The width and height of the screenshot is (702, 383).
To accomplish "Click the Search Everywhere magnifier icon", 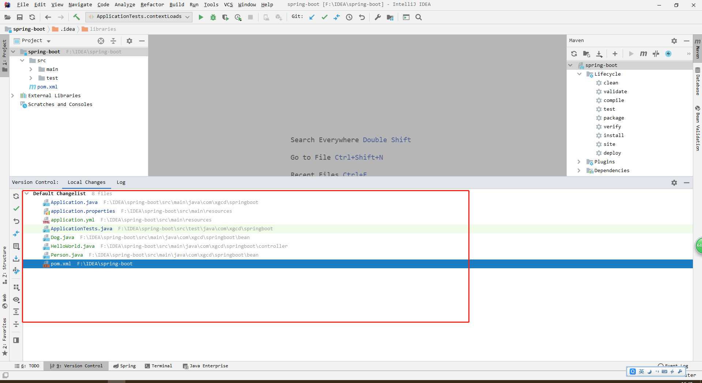I will [419, 17].
